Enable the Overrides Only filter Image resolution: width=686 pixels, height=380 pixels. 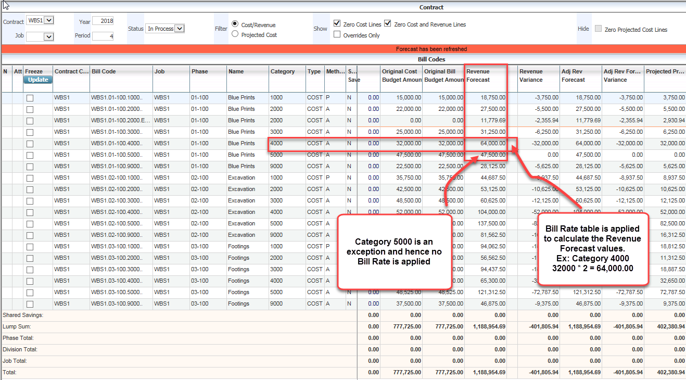coord(337,35)
